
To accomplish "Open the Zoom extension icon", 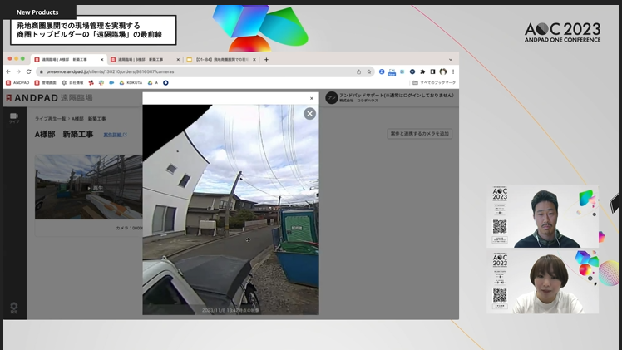I will tap(382, 71).
